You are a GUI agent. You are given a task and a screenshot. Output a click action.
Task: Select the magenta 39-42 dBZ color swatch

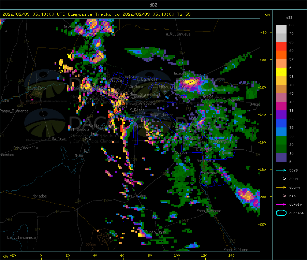tap(281, 106)
